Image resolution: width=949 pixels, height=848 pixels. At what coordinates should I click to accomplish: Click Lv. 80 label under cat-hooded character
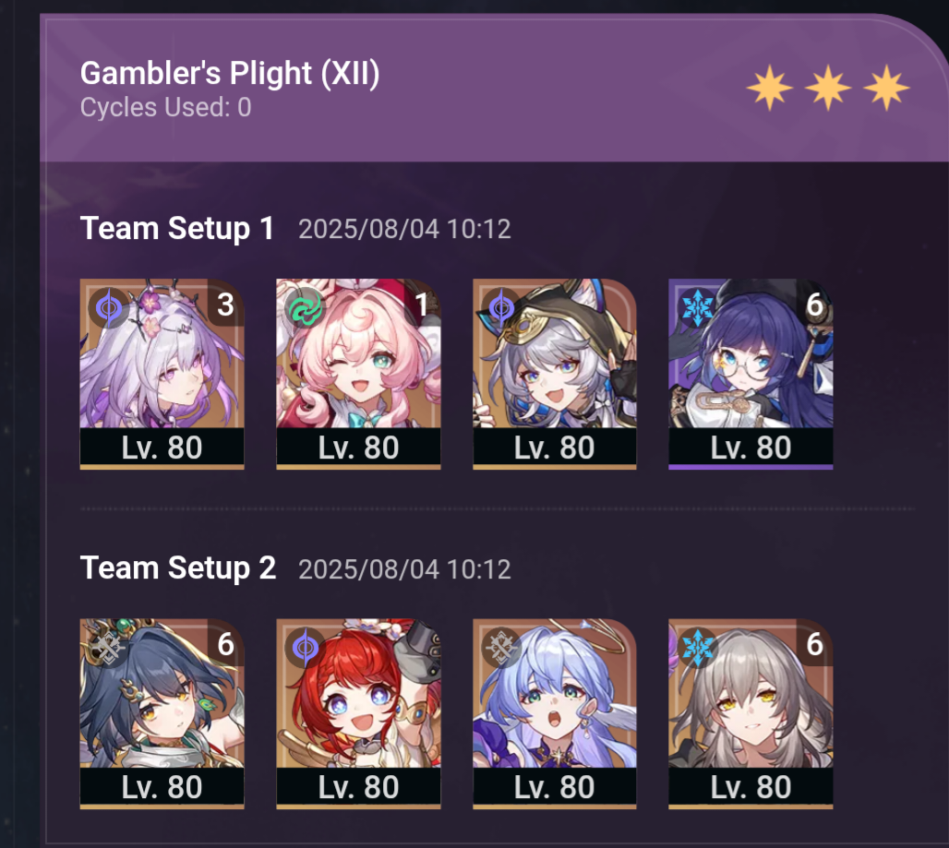(555, 448)
